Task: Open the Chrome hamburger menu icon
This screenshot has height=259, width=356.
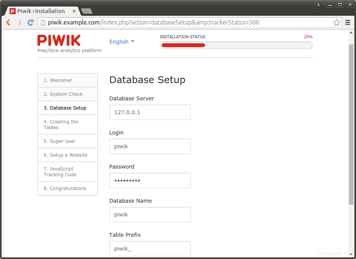Action: [x=348, y=23]
